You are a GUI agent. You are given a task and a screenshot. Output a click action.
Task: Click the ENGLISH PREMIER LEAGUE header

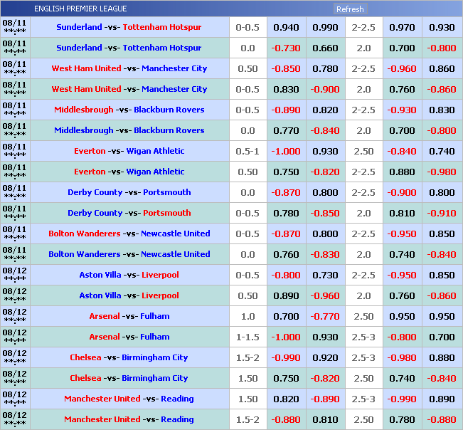[x=80, y=9]
